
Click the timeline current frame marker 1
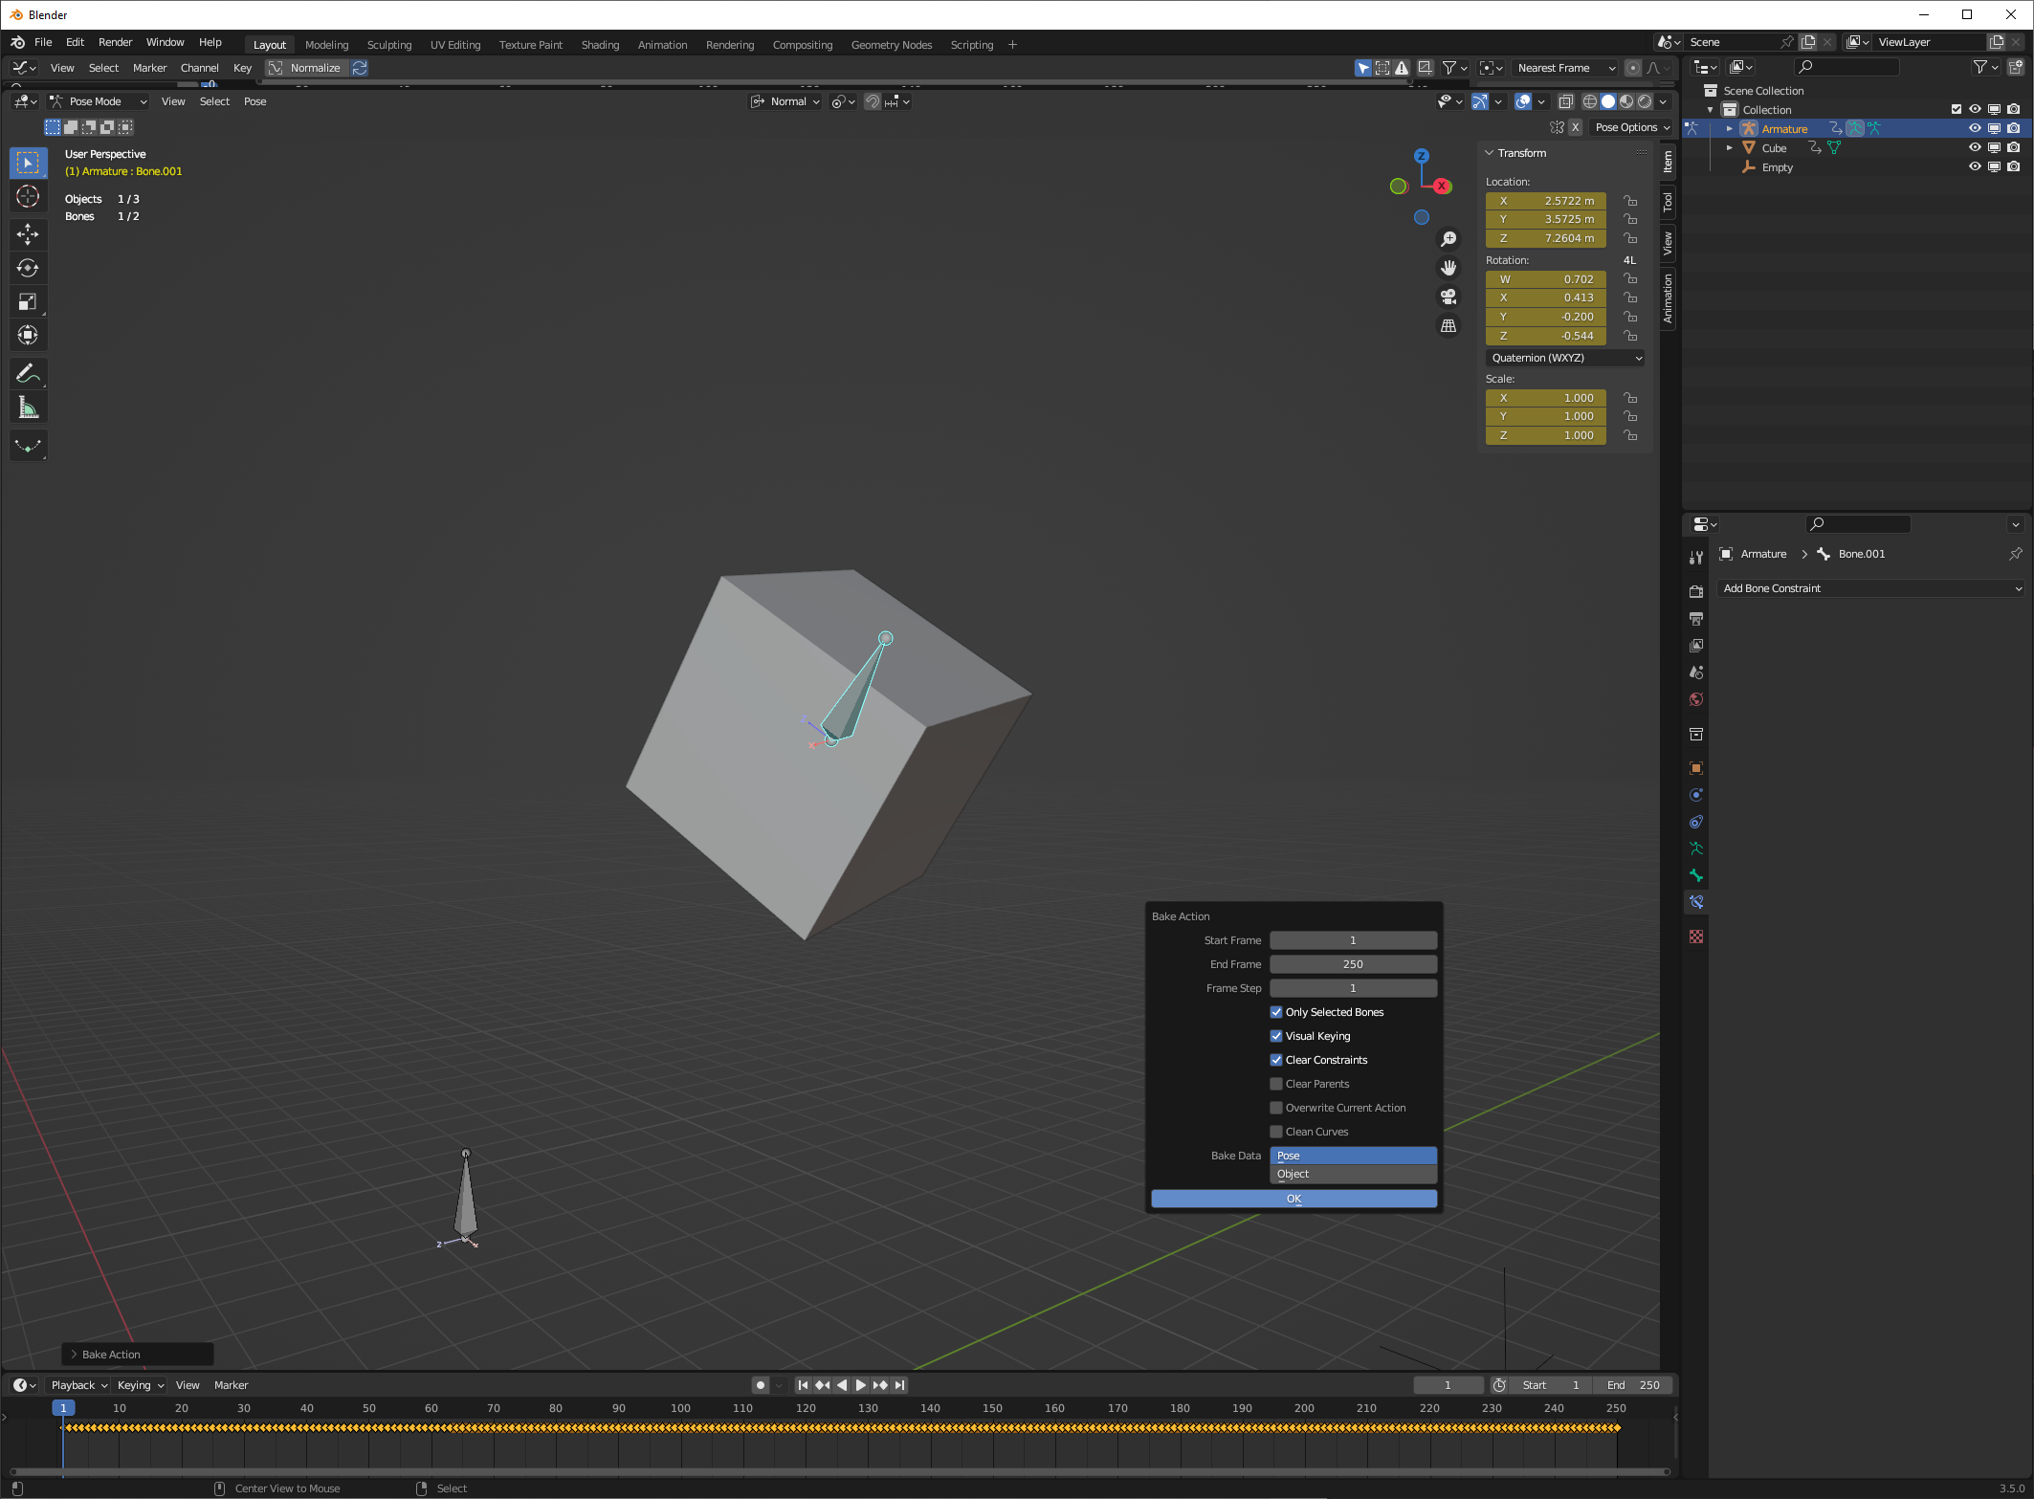pyautogui.click(x=63, y=1408)
